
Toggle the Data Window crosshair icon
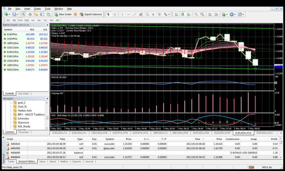click(x=30, y=14)
